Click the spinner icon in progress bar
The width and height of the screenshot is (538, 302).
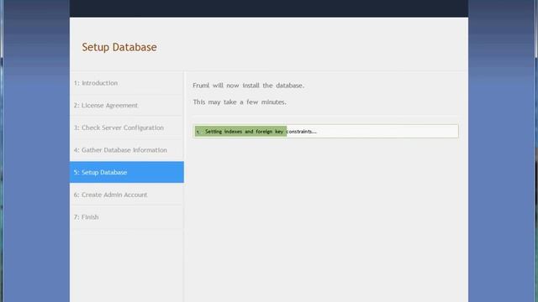[198, 132]
